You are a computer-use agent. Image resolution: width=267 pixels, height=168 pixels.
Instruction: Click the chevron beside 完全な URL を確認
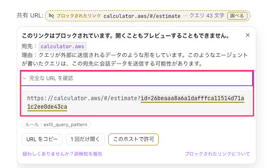click(24, 78)
